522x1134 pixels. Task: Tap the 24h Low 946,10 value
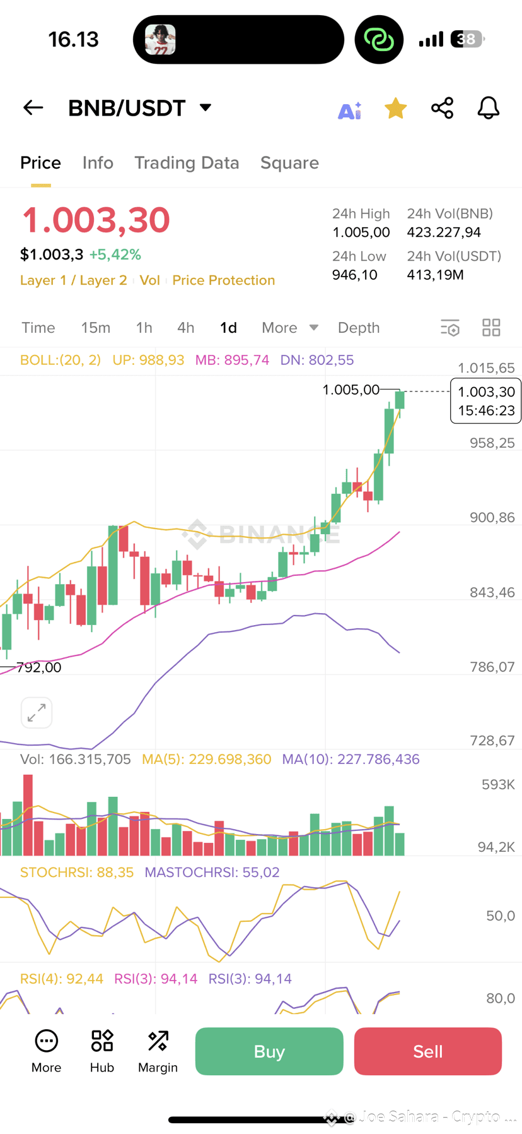(x=355, y=275)
